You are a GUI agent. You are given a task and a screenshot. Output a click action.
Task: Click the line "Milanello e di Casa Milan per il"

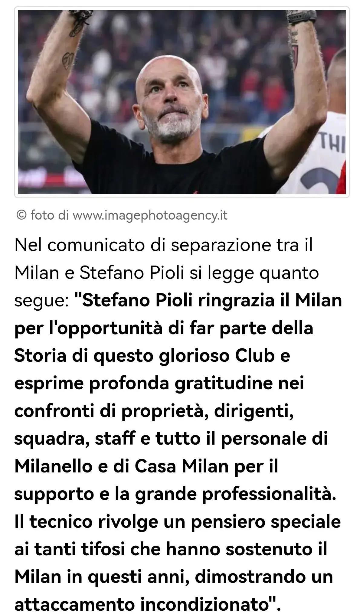pos(146,466)
